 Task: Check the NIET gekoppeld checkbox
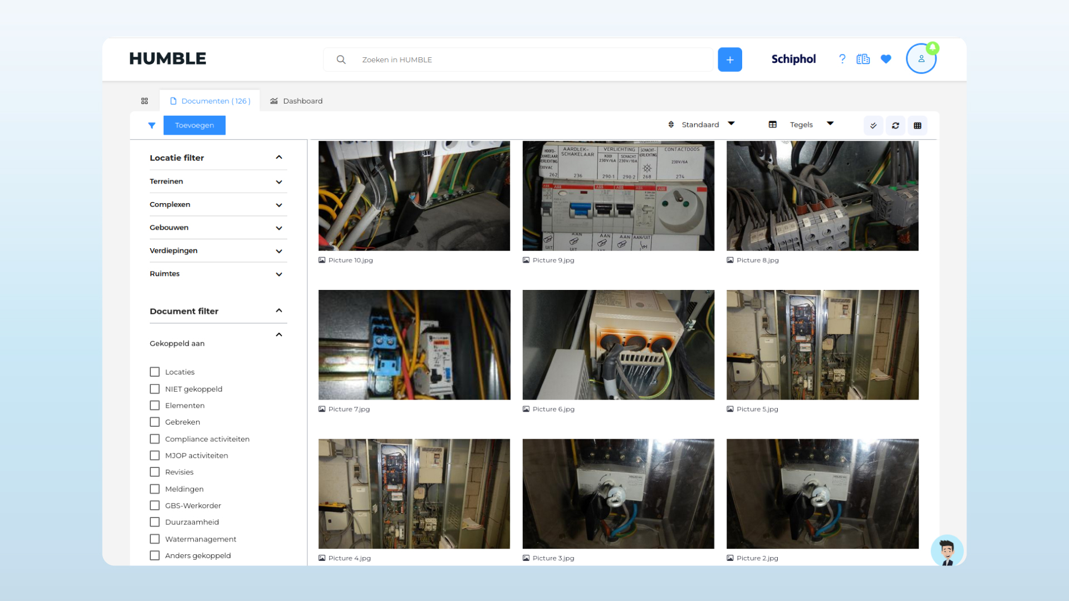point(155,389)
